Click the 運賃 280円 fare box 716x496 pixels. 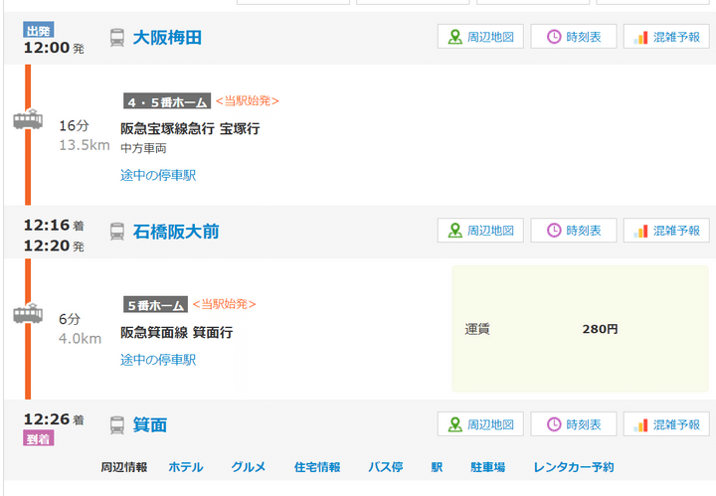[x=581, y=329]
